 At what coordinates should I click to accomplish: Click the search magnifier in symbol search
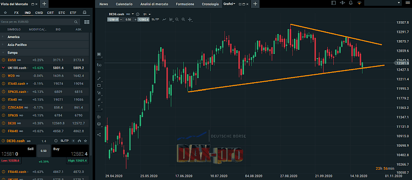(x=76, y=22)
